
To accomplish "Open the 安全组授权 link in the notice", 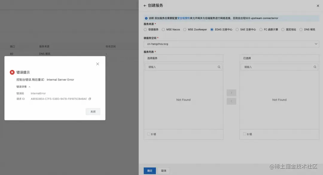I will 183,18.
